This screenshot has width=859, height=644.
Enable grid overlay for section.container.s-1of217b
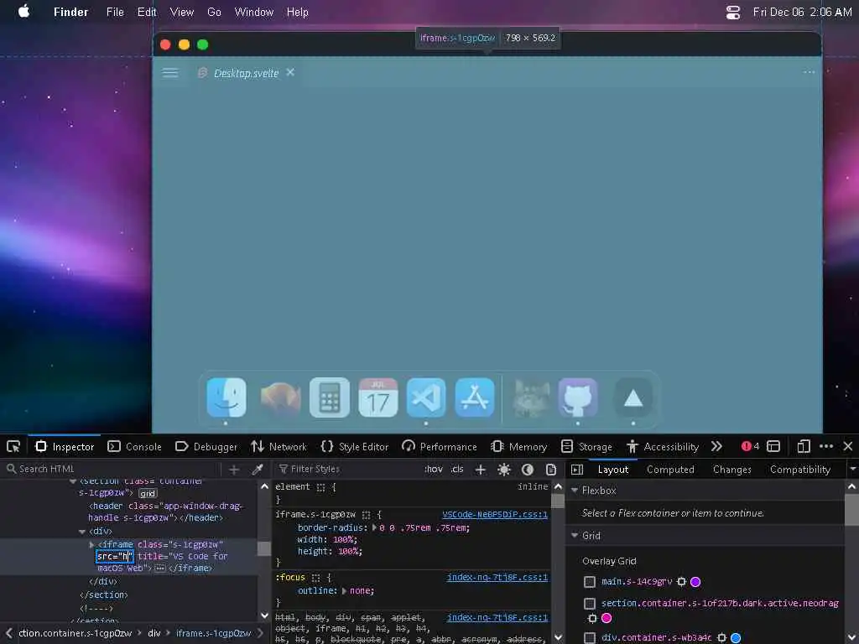(590, 604)
